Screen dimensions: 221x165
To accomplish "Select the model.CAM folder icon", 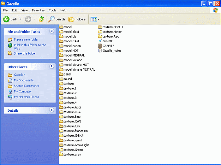I will [x=61, y=41].
